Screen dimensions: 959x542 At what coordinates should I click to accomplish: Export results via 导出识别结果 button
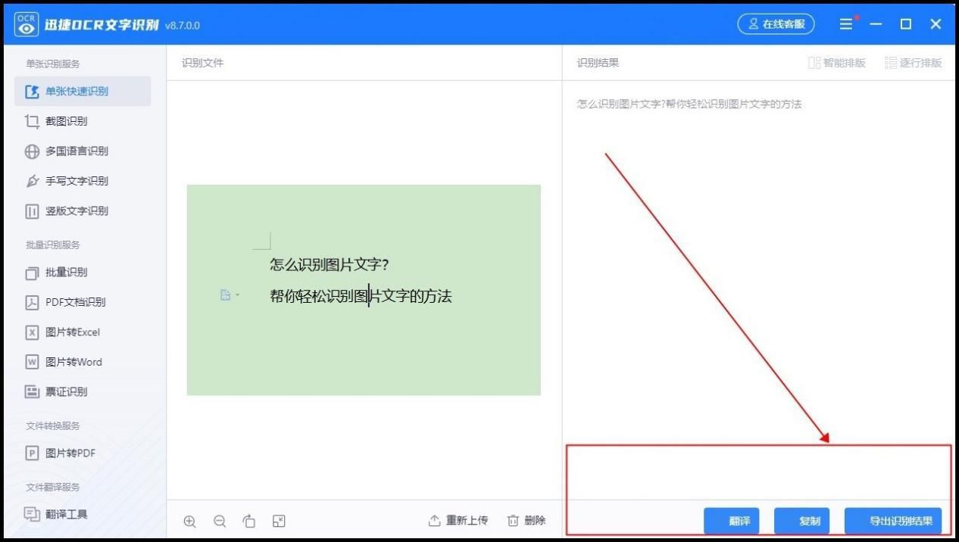click(x=894, y=520)
